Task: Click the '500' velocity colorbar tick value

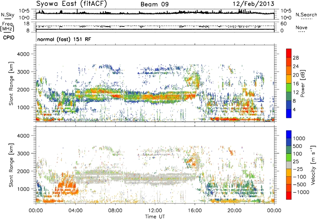Action: tap(298, 146)
